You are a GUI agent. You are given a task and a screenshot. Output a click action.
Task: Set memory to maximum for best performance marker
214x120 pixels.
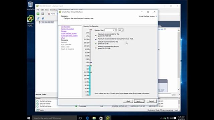click(96, 39)
